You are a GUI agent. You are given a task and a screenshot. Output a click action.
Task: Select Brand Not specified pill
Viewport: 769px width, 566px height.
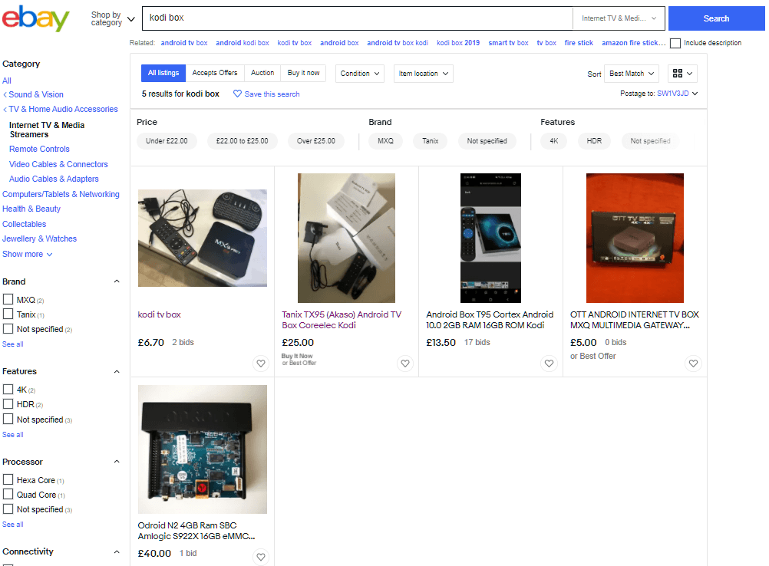coord(487,141)
